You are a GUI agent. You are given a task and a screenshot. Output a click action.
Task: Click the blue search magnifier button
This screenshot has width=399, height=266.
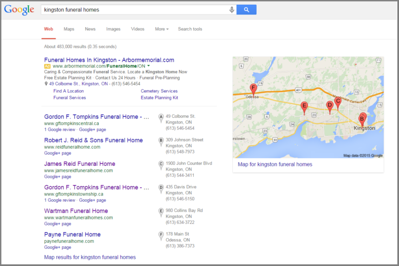[246, 10]
